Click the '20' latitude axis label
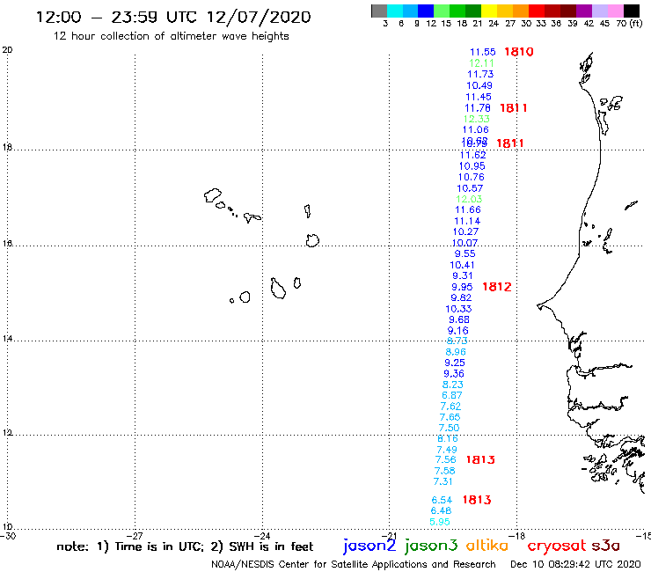Screen dimensions: 651x572 [7, 50]
